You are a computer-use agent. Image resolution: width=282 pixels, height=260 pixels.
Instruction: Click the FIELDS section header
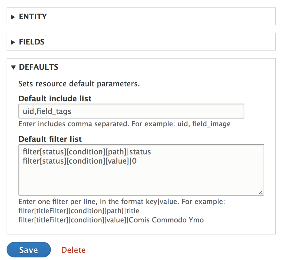coord(31,42)
